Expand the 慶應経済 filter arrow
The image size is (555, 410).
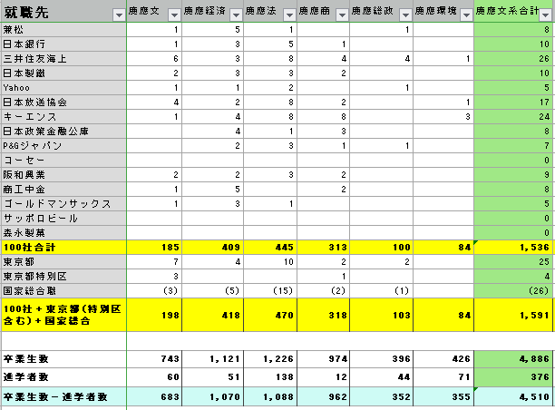pos(236,15)
